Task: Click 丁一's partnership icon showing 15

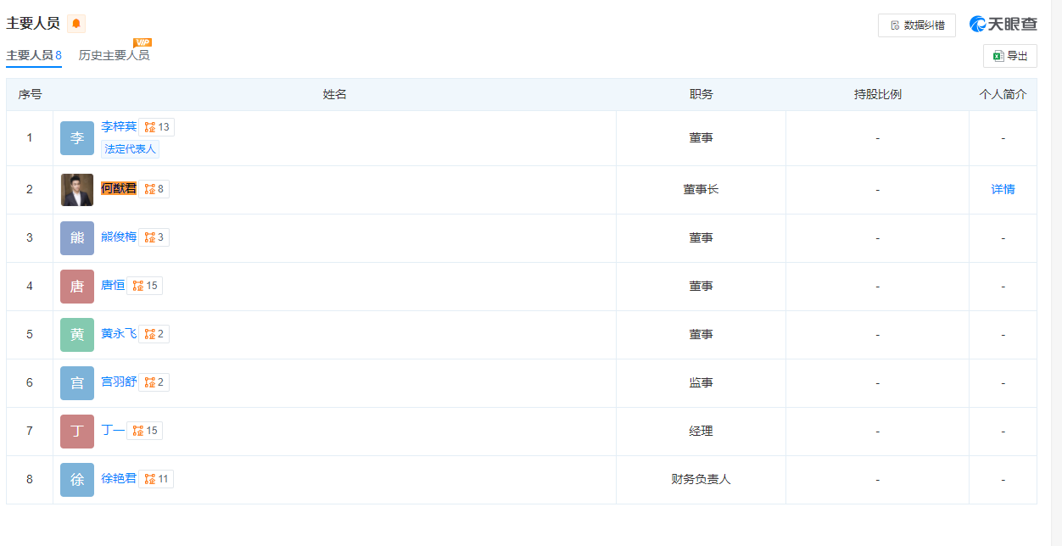Action: click(146, 431)
